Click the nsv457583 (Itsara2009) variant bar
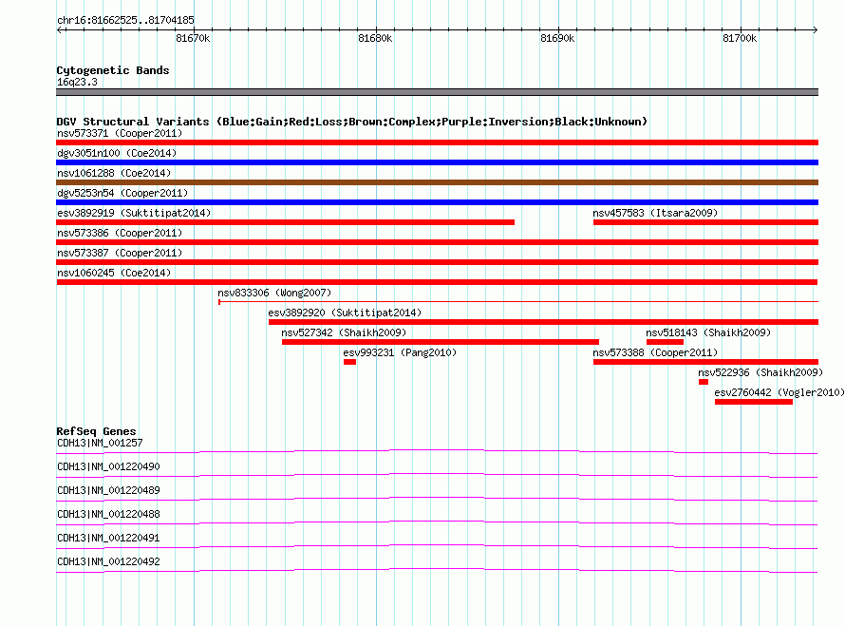Screen dimensions: 845x626 point(706,222)
